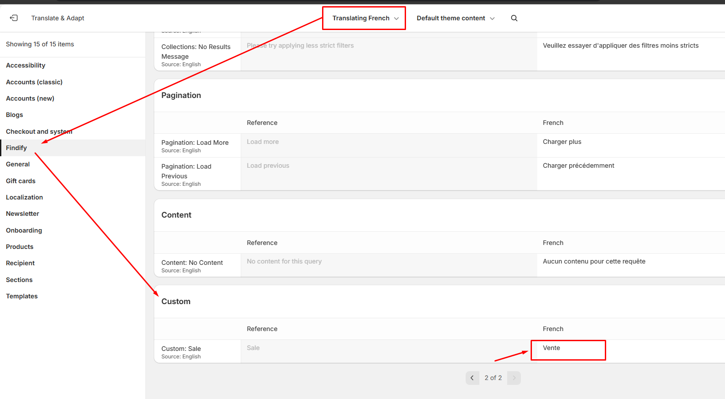Click the Sale reference text
The width and height of the screenshot is (725, 399).
tap(253, 348)
